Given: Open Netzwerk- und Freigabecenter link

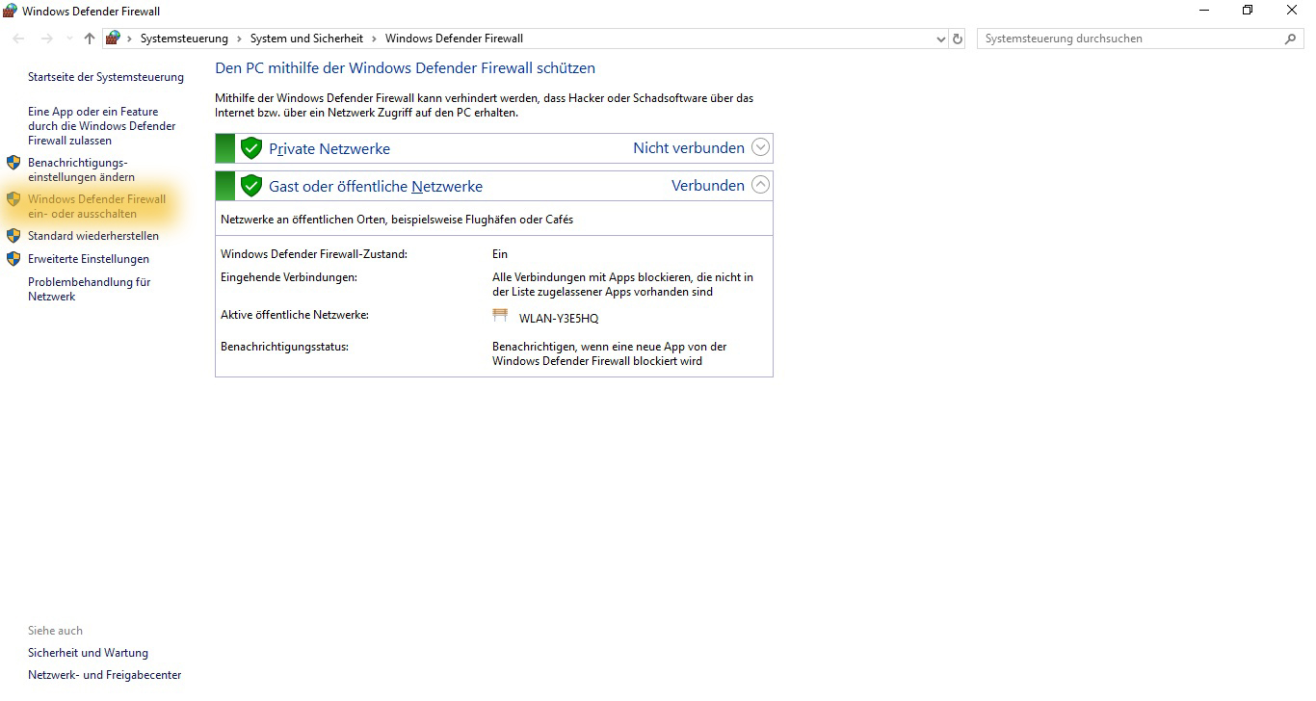Looking at the screenshot, I should [x=104, y=675].
